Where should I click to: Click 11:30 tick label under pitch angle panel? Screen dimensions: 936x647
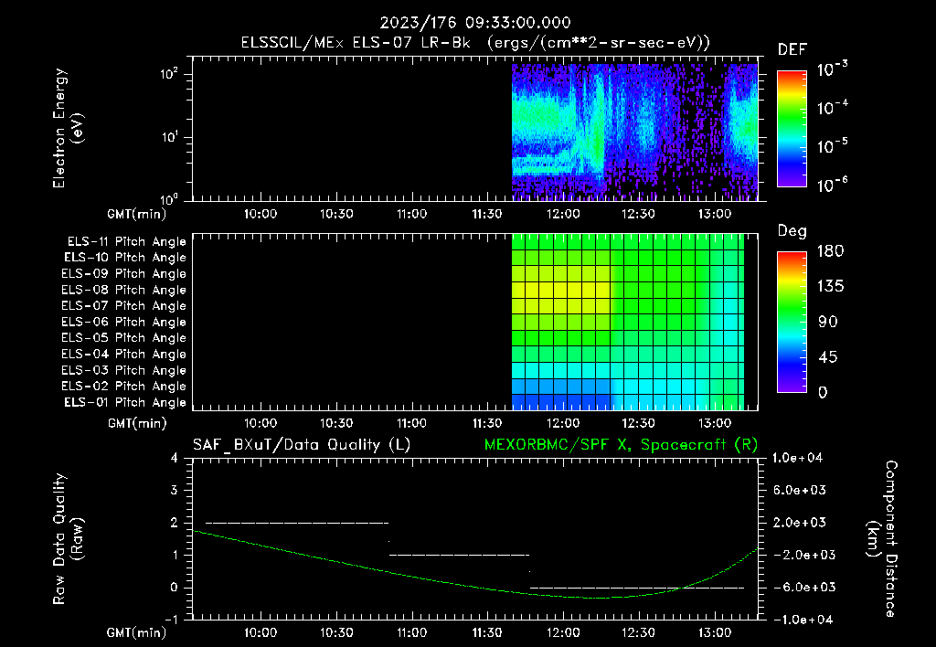(487, 423)
